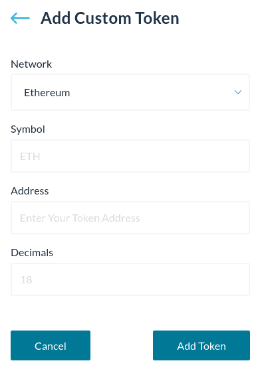Open the Network dropdown showing Ethereum
Screen dimensions: 260x373
tap(130, 92)
